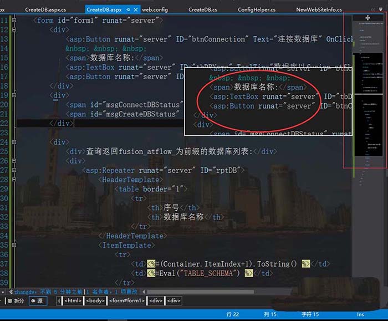Switch to the split (拆分) view
Viewport: 388px width, 321px height.
pos(16,300)
